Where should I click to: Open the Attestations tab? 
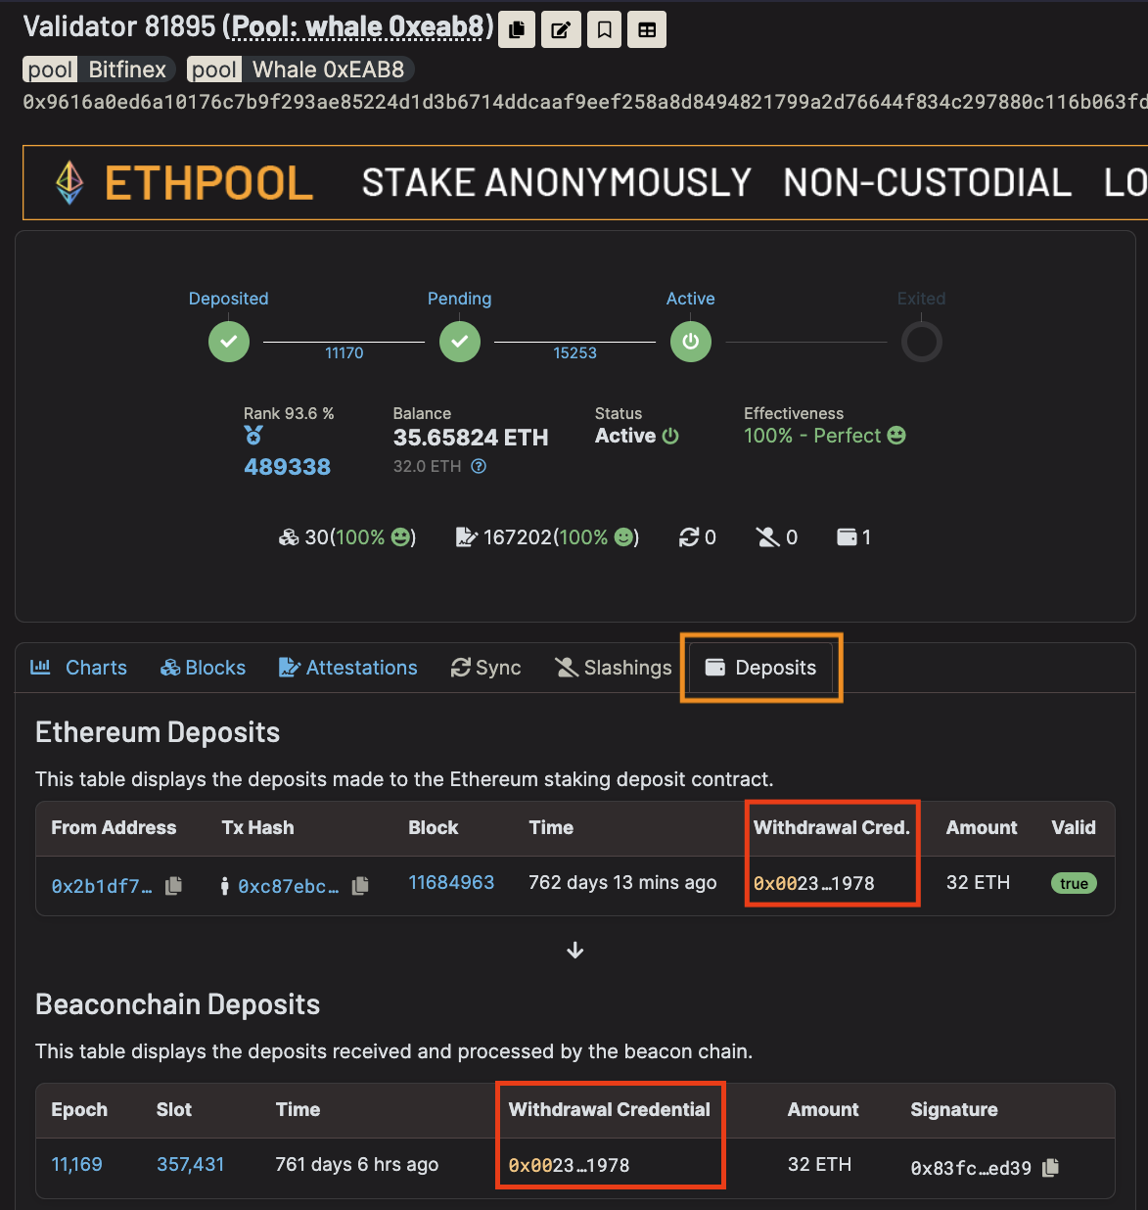click(348, 668)
